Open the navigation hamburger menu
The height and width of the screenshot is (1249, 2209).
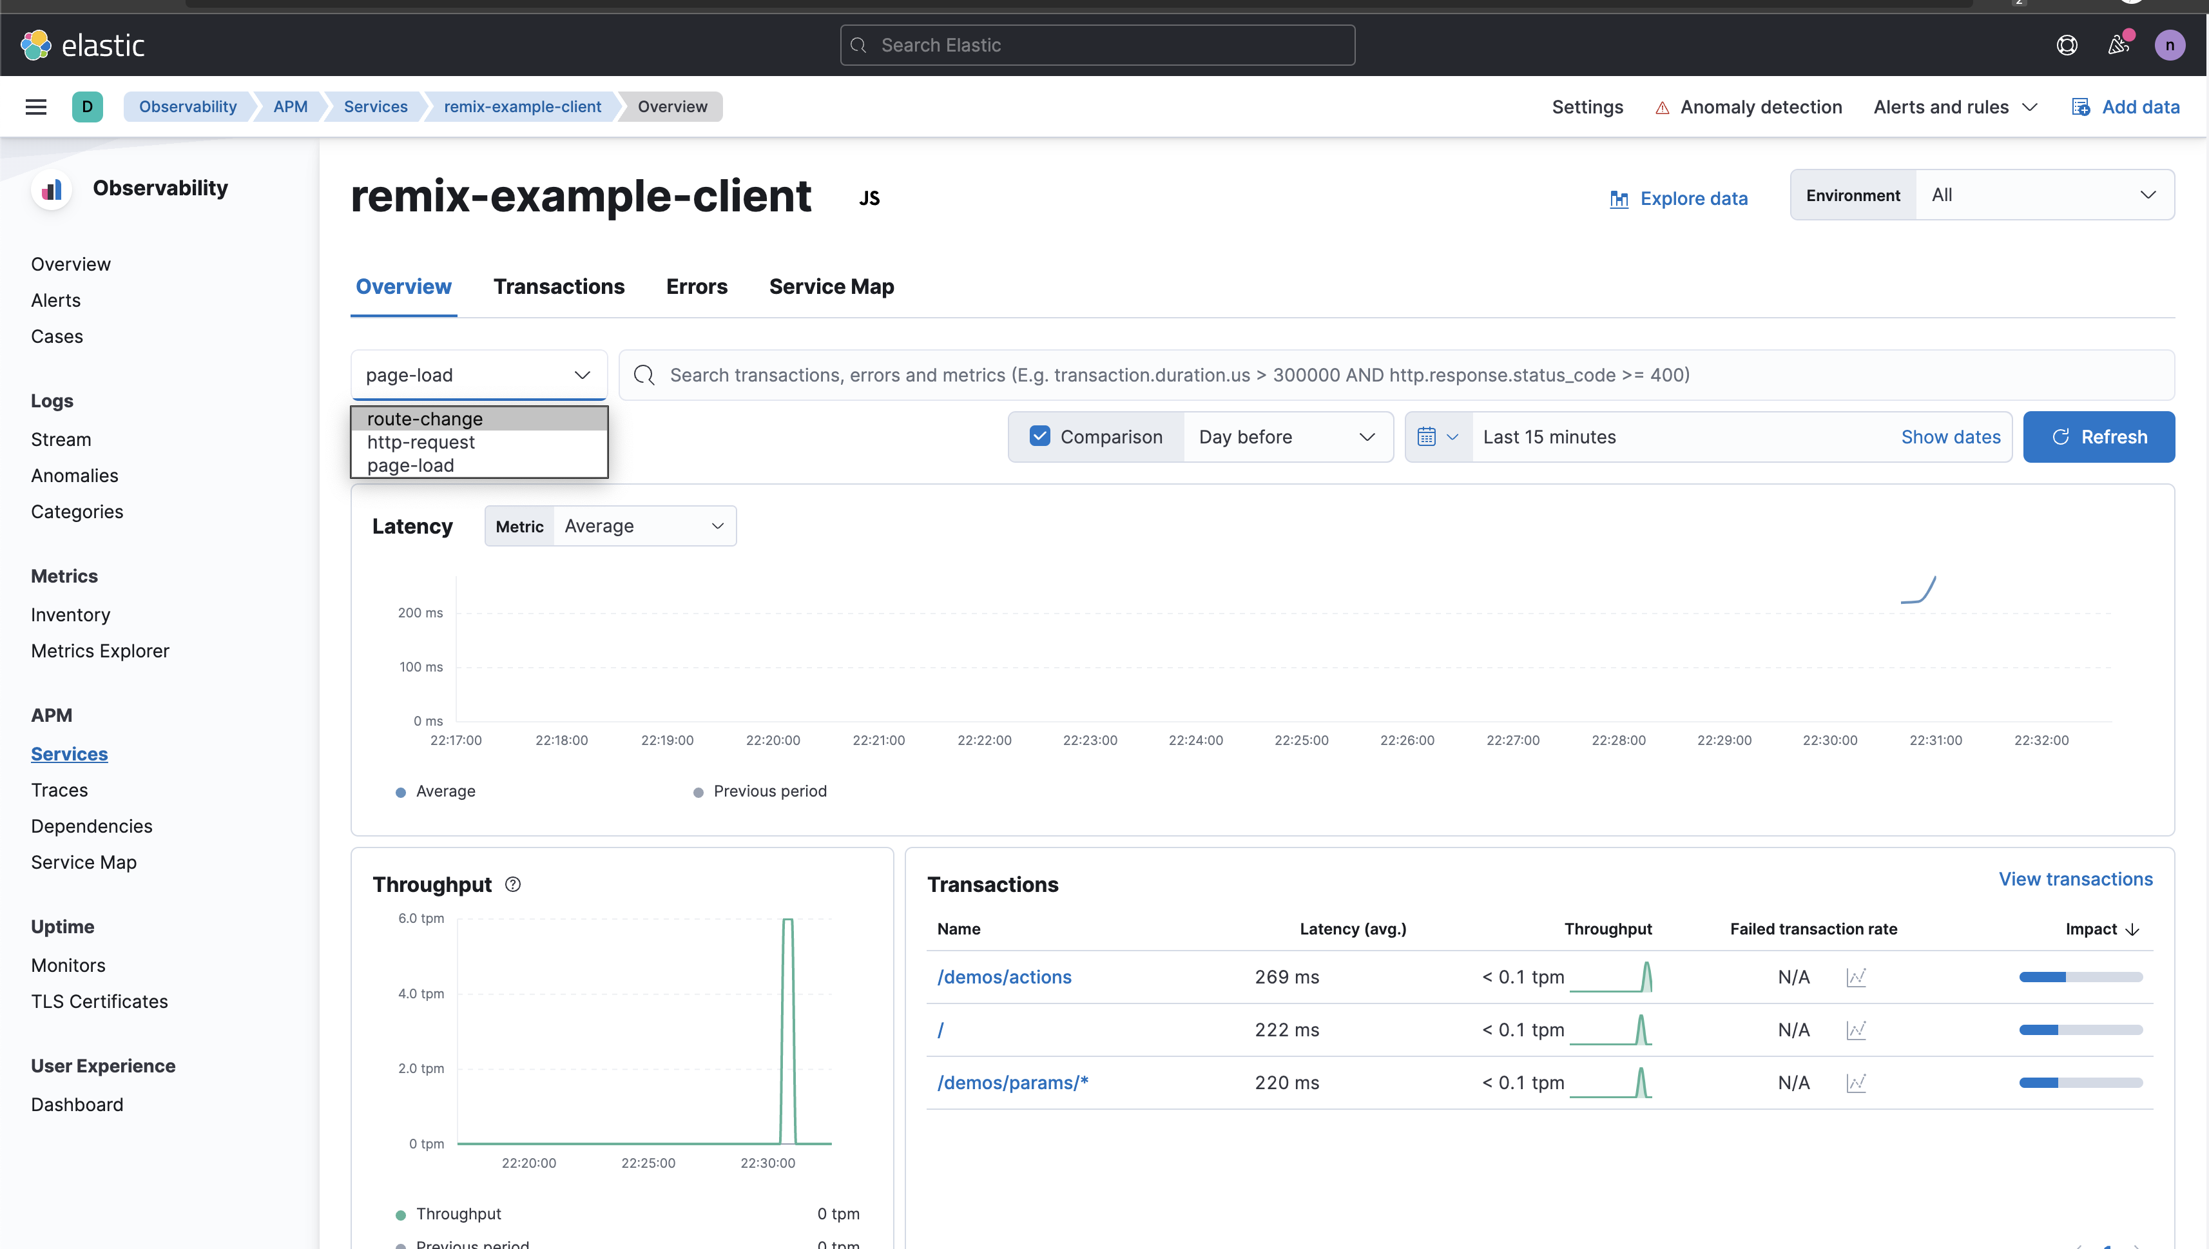(x=36, y=106)
